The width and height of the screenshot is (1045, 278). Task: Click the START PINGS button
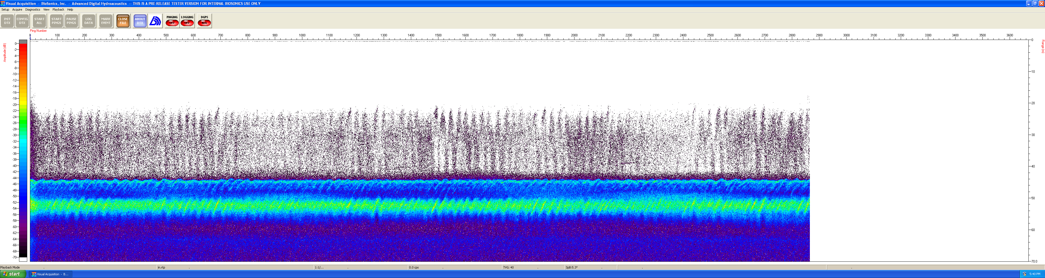point(56,21)
